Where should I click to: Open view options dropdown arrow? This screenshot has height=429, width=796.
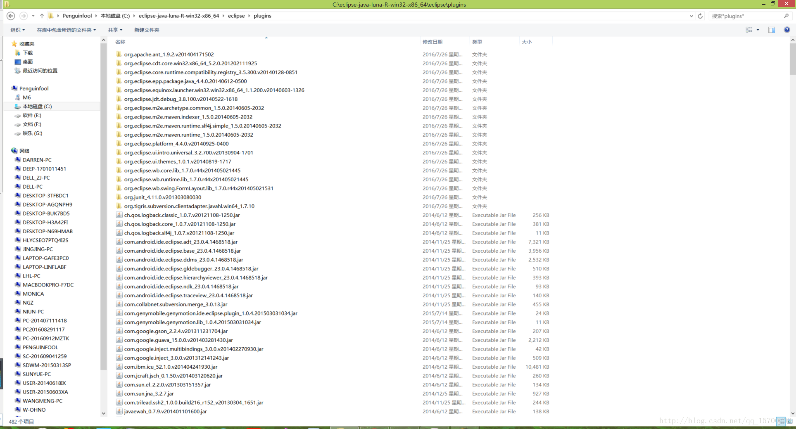pos(758,30)
